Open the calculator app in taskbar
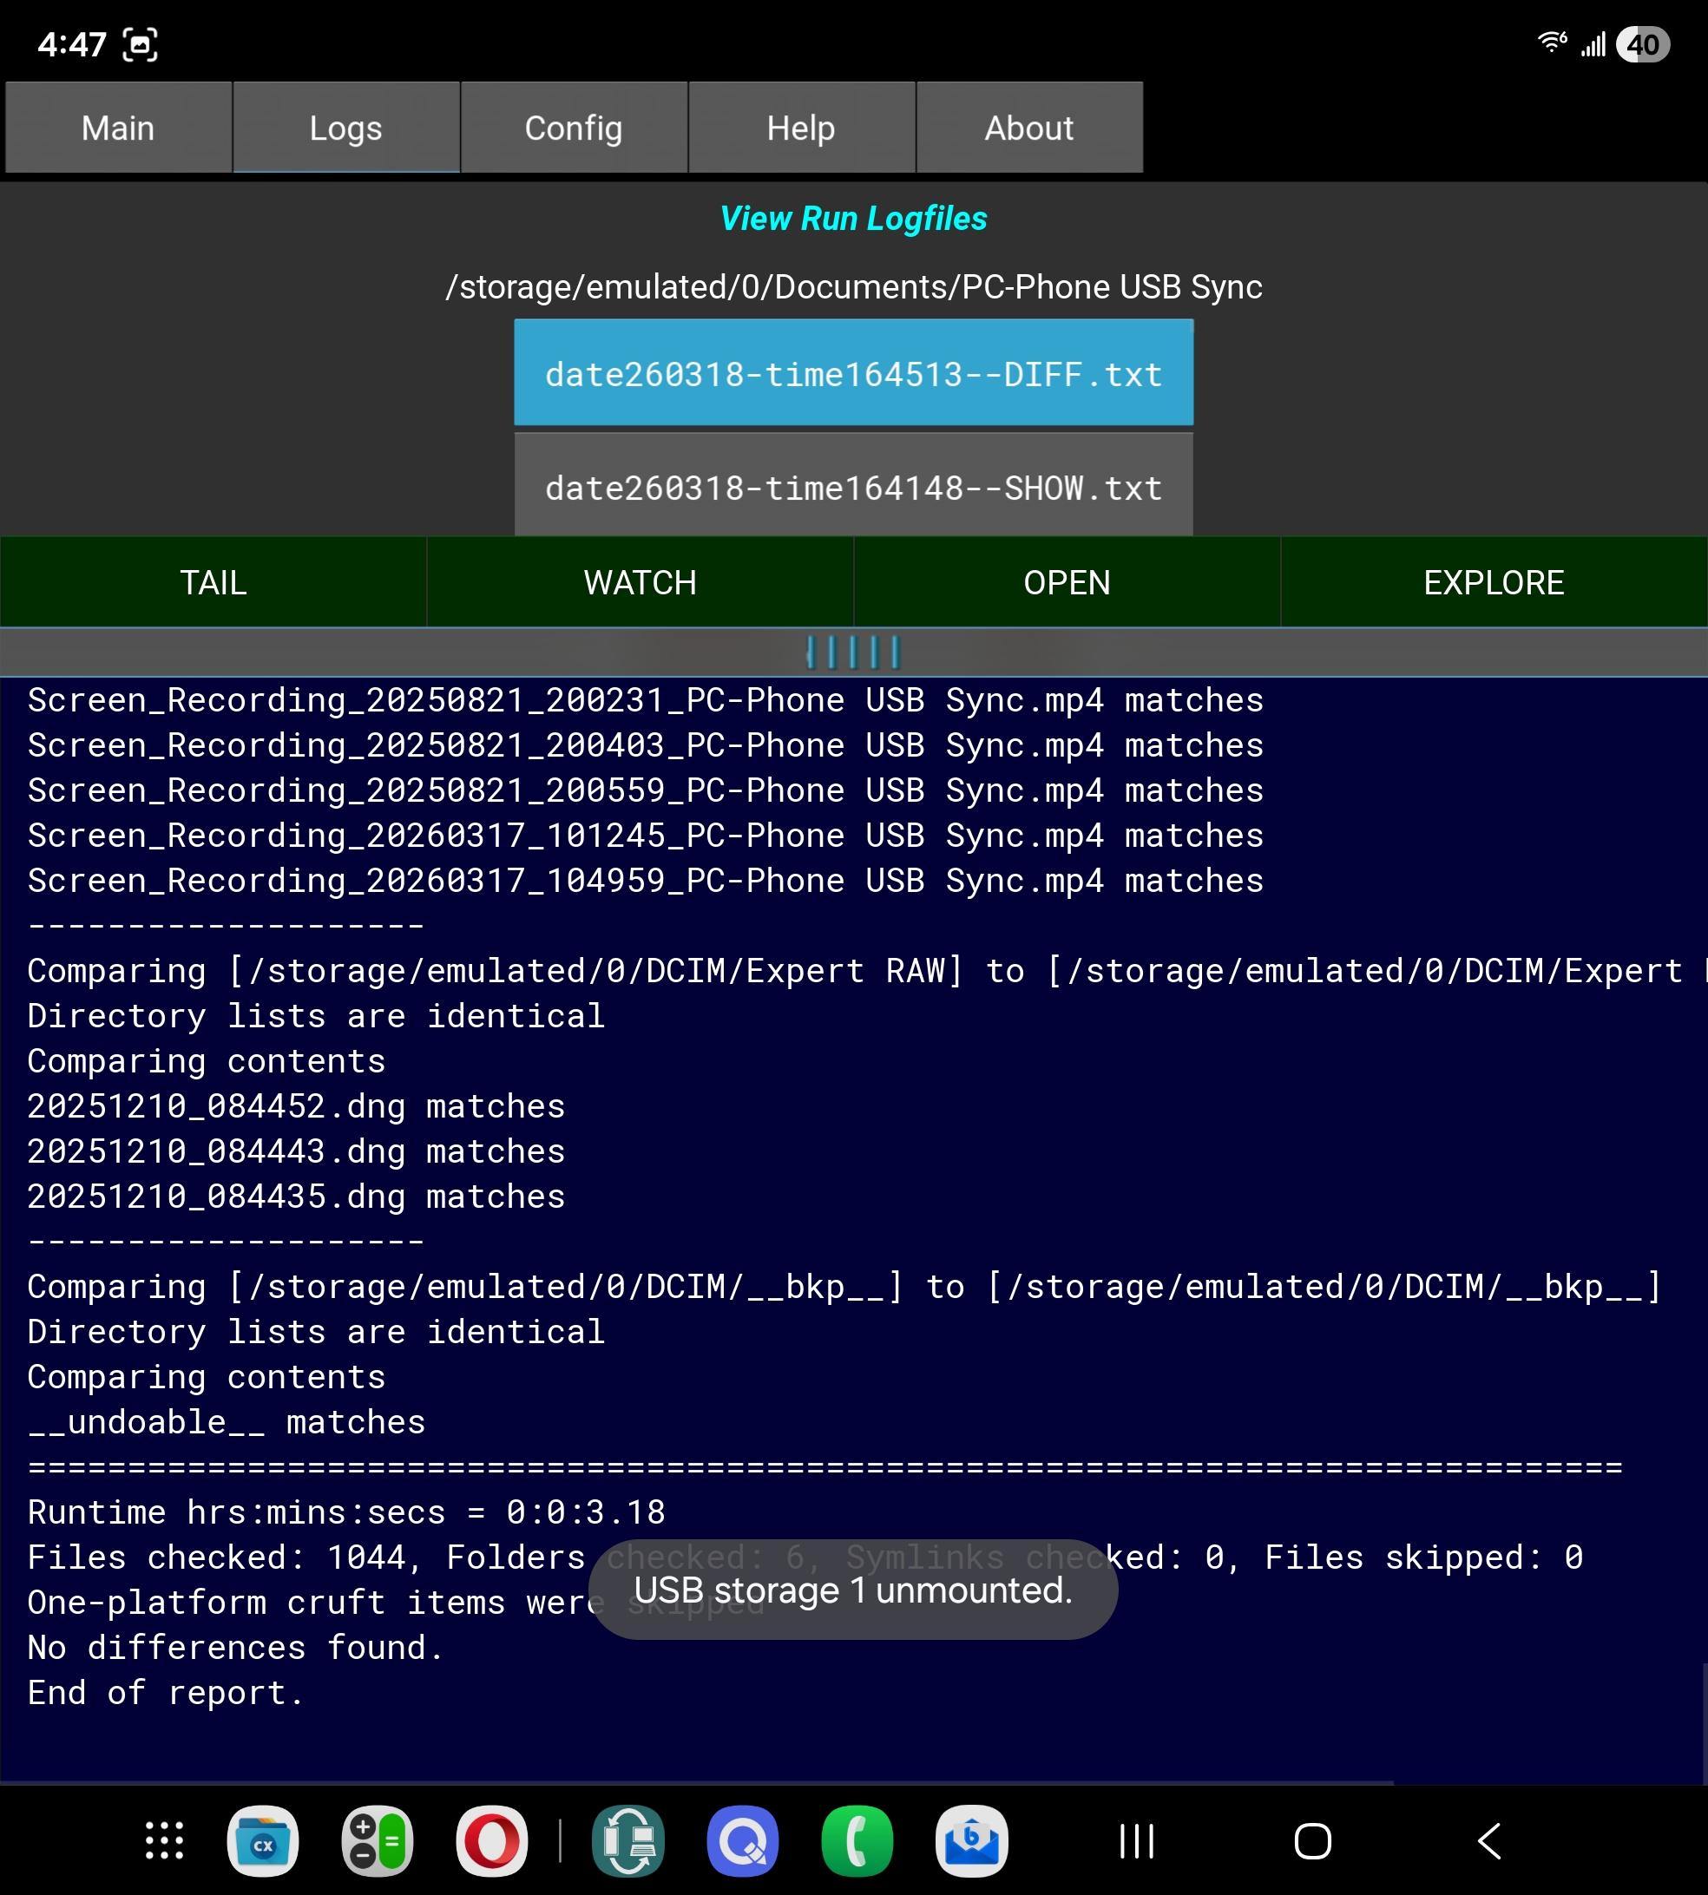The width and height of the screenshot is (1708, 1895). click(378, 1840)
